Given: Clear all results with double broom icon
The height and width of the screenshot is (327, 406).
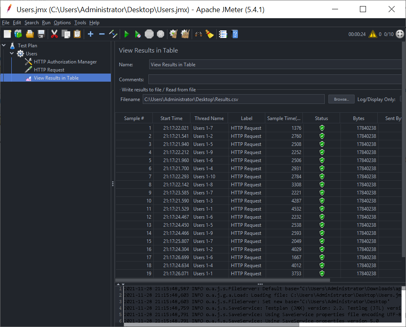Looking at the screenshot, I should [x=185, y=34].
